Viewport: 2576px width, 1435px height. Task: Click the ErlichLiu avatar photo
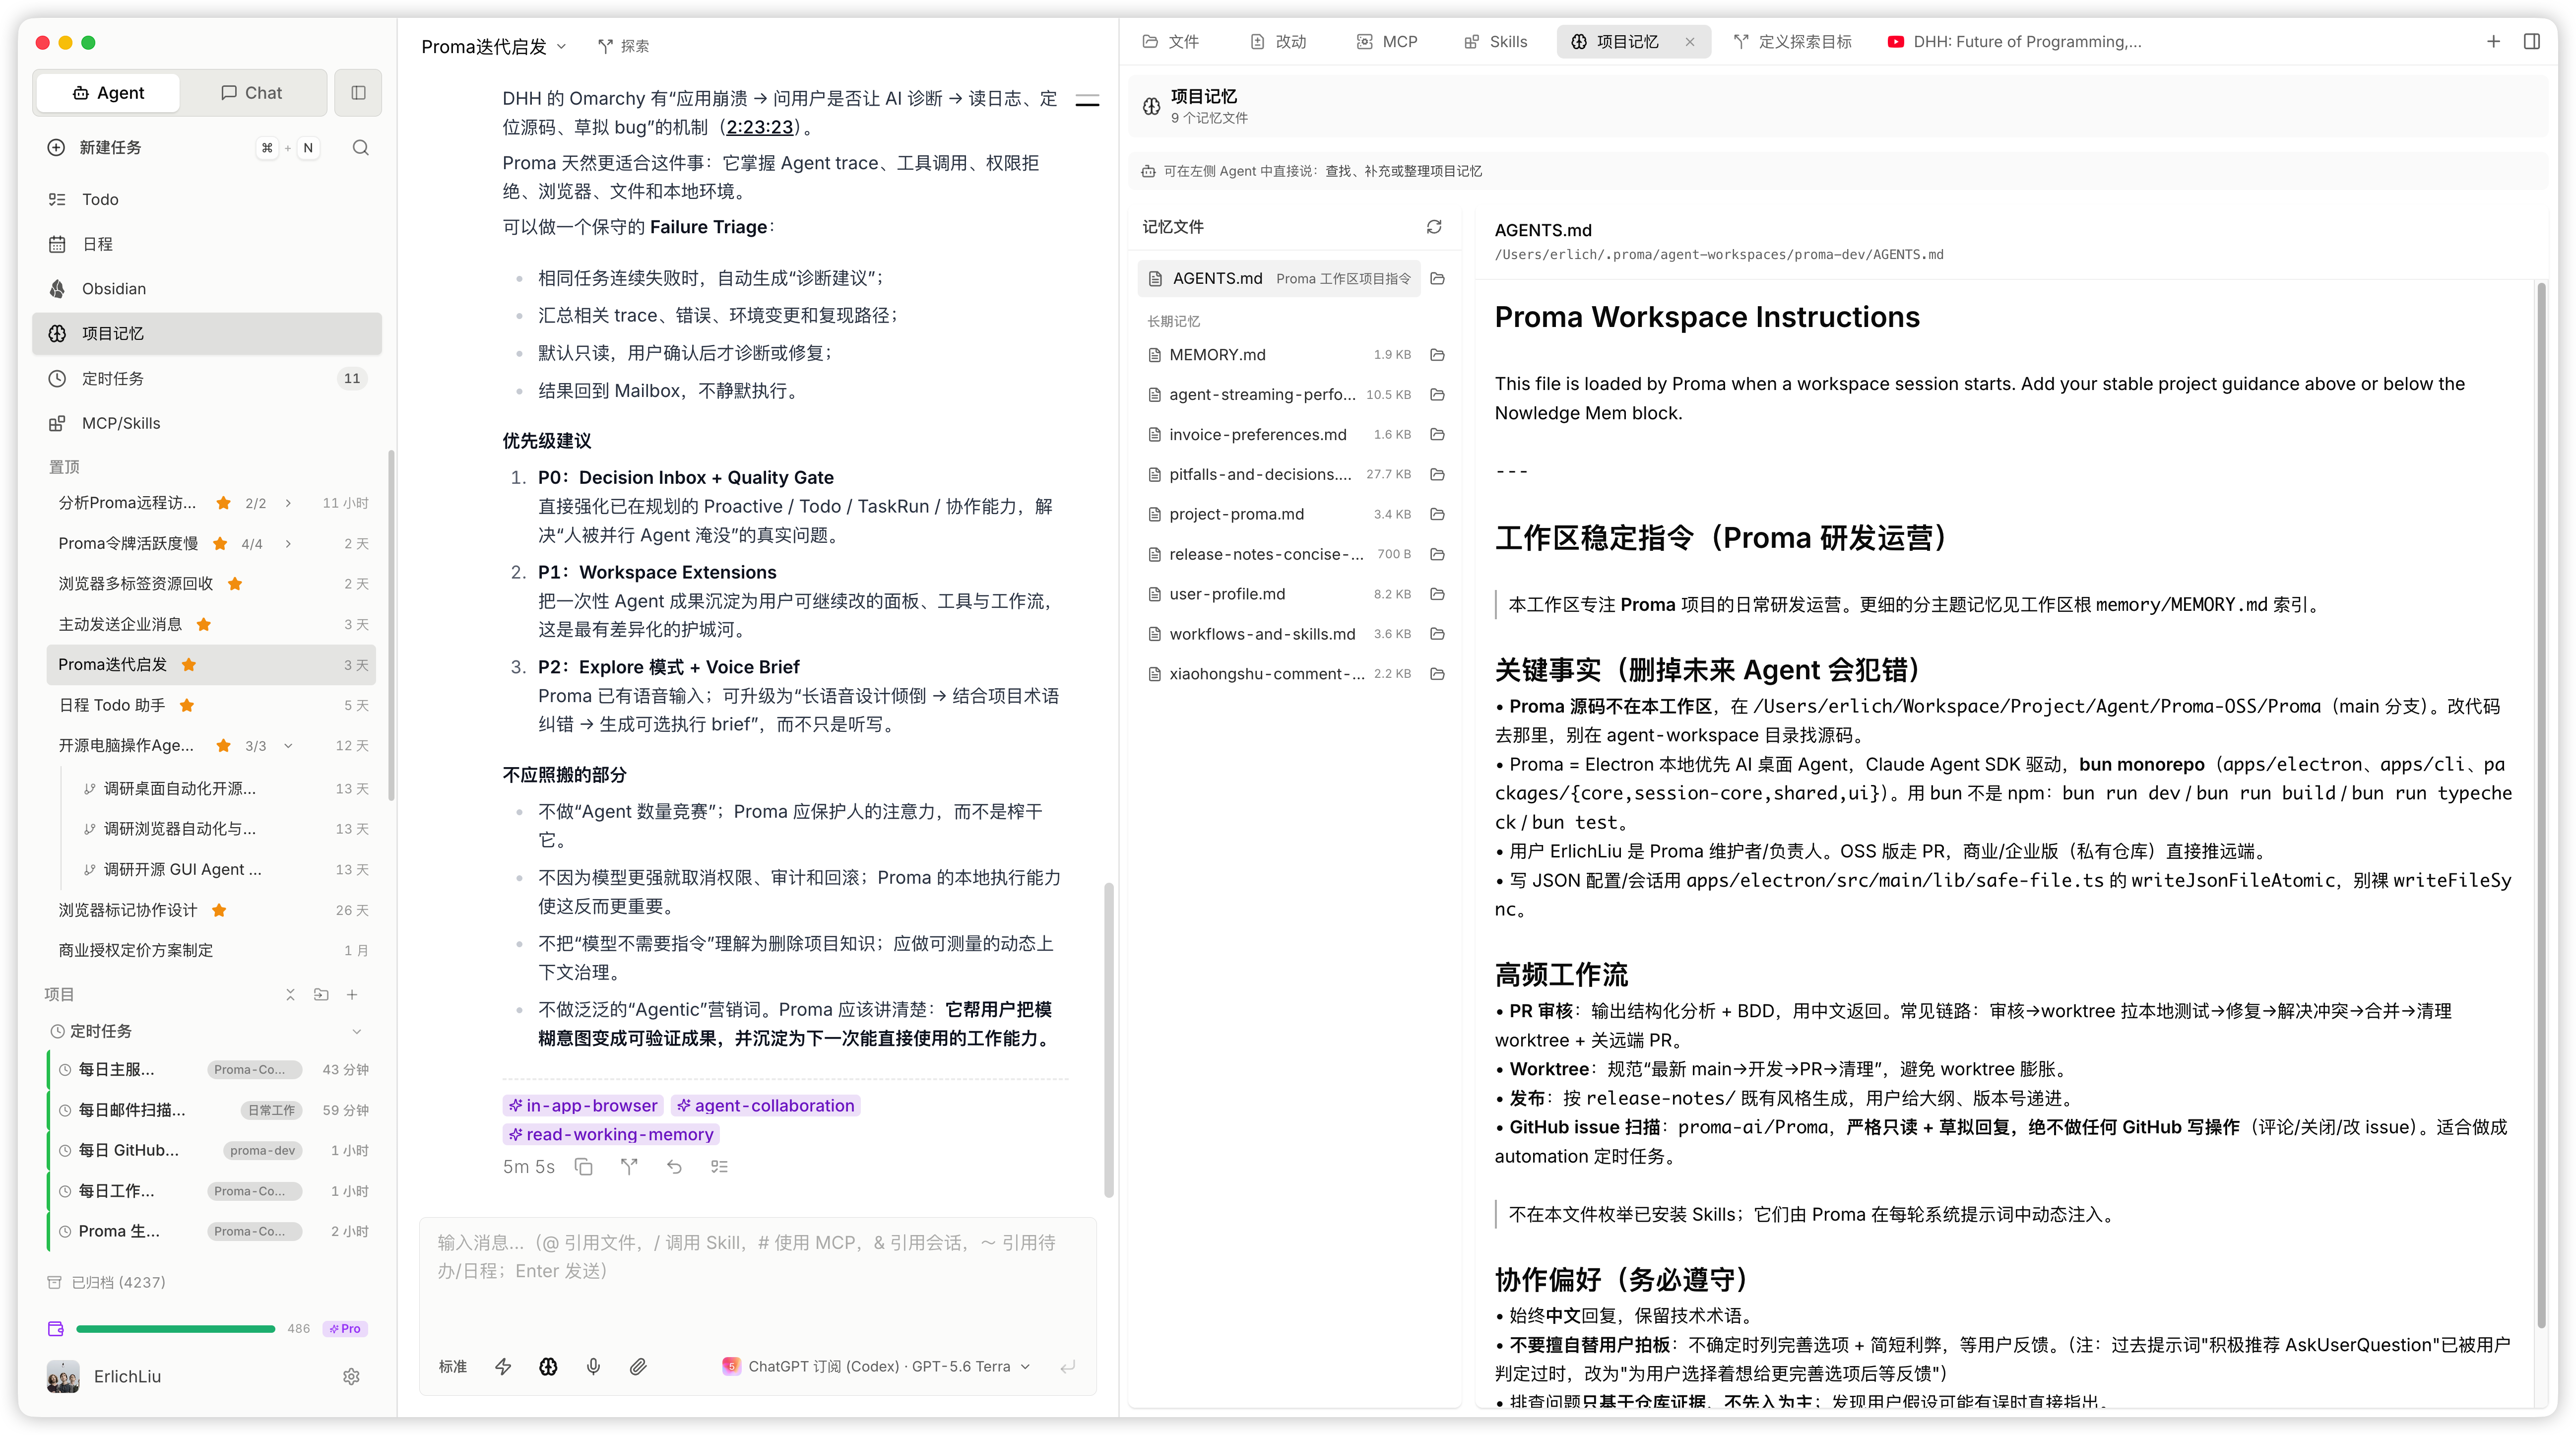pyautogui.click(x=63, y=1377)
